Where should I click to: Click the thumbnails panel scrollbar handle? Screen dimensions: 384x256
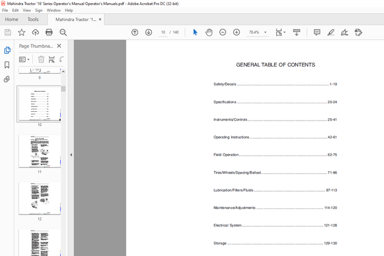click(x=63, y=88)
